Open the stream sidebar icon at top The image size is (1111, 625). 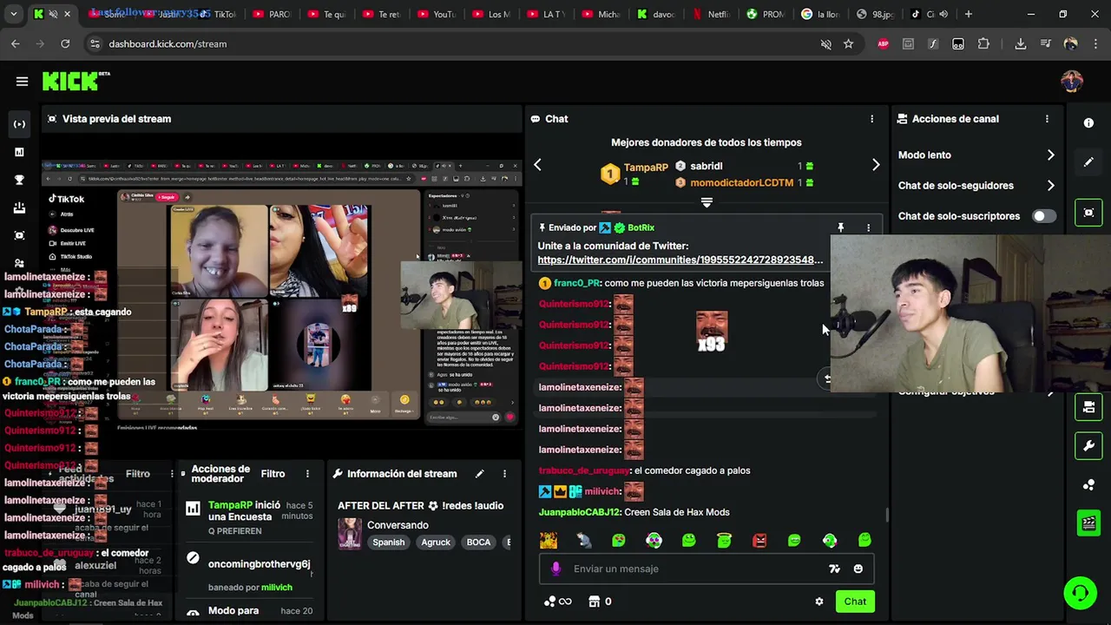tap(19, 124)
